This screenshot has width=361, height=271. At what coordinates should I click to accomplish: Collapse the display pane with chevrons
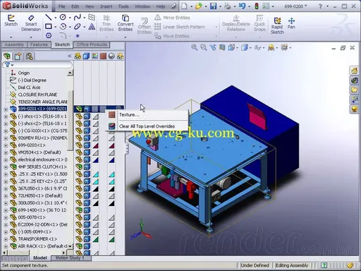(x=69, y=56)
